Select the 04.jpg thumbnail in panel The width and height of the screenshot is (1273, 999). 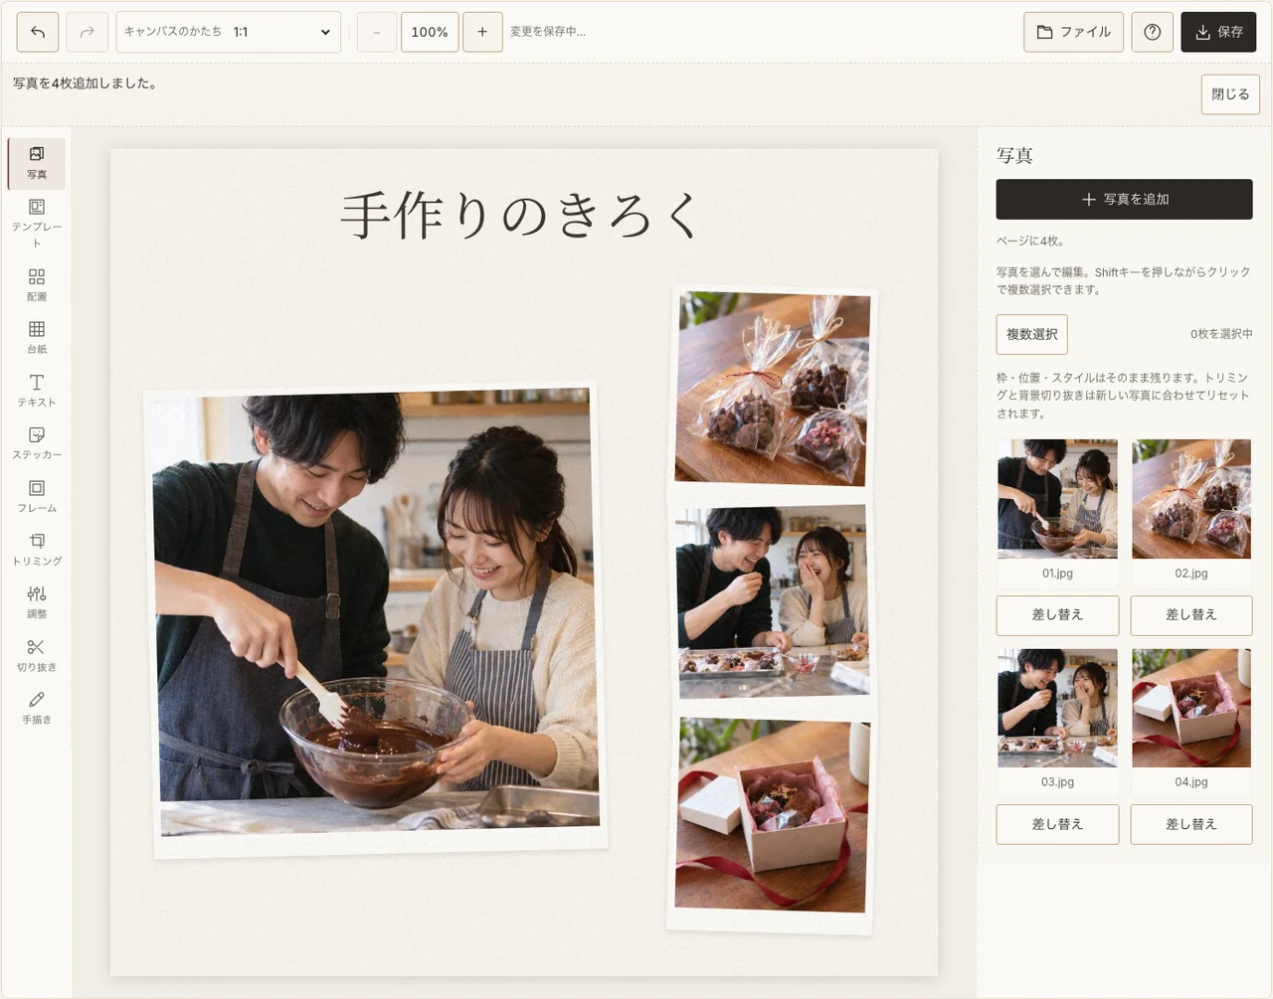point(1191,708)
